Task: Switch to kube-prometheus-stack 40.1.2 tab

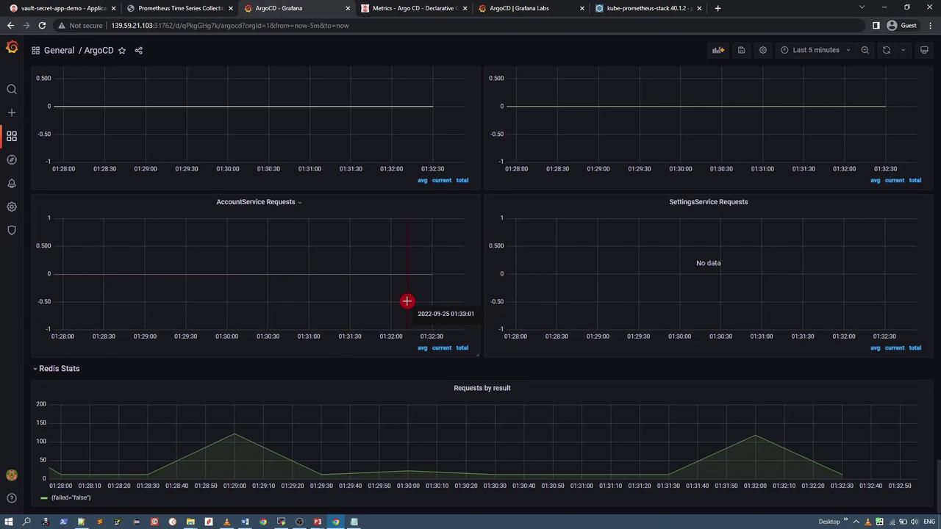Action: coord(648,8)
